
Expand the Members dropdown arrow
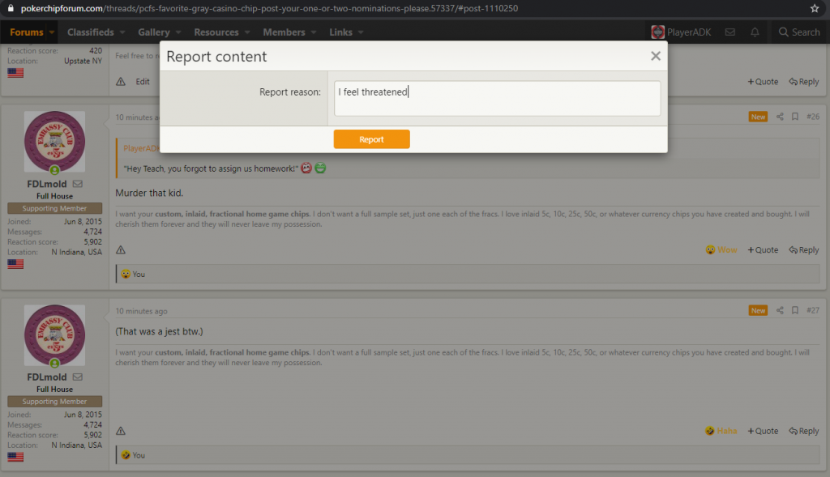314,32
